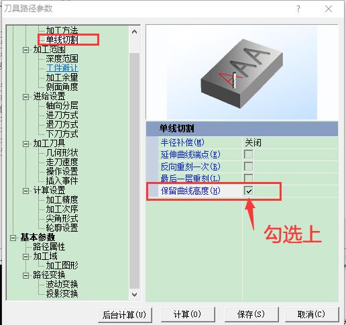Collapse the 加工刀具 expander
The image size is (346, 325).
[x=26, y=144]
